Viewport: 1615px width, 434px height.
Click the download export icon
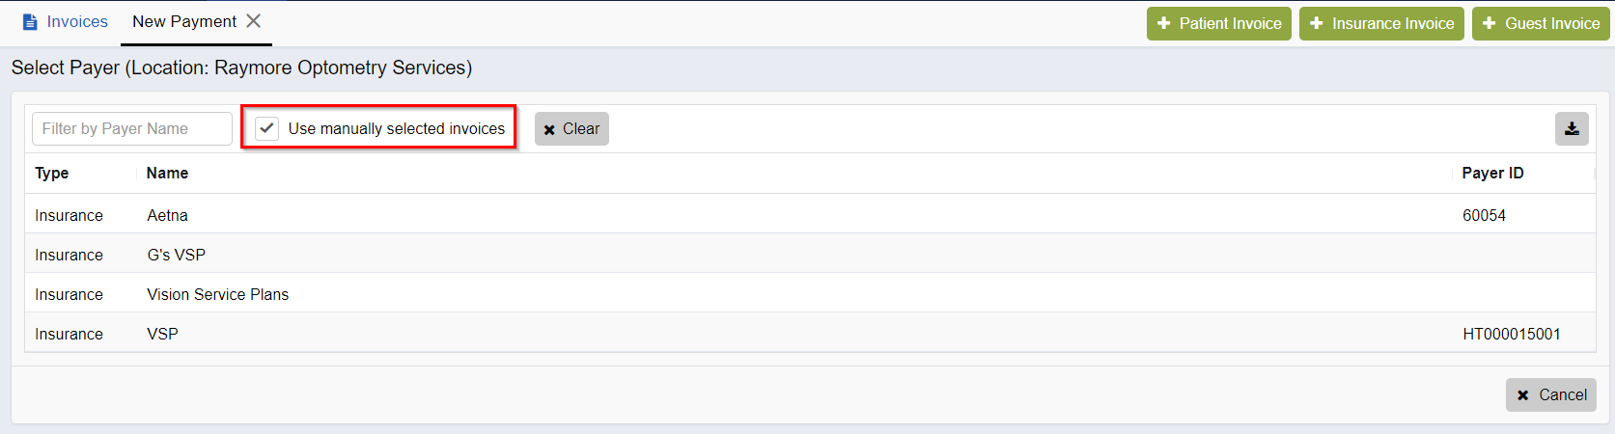click(1572, 128)
